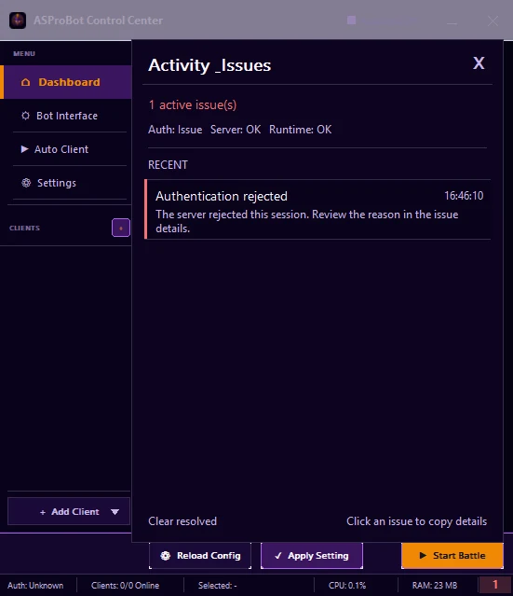Click the 1 active issue(s) text
Image resolution: width=513 pixels, height=596 pixels.
[x=193, y=104]
